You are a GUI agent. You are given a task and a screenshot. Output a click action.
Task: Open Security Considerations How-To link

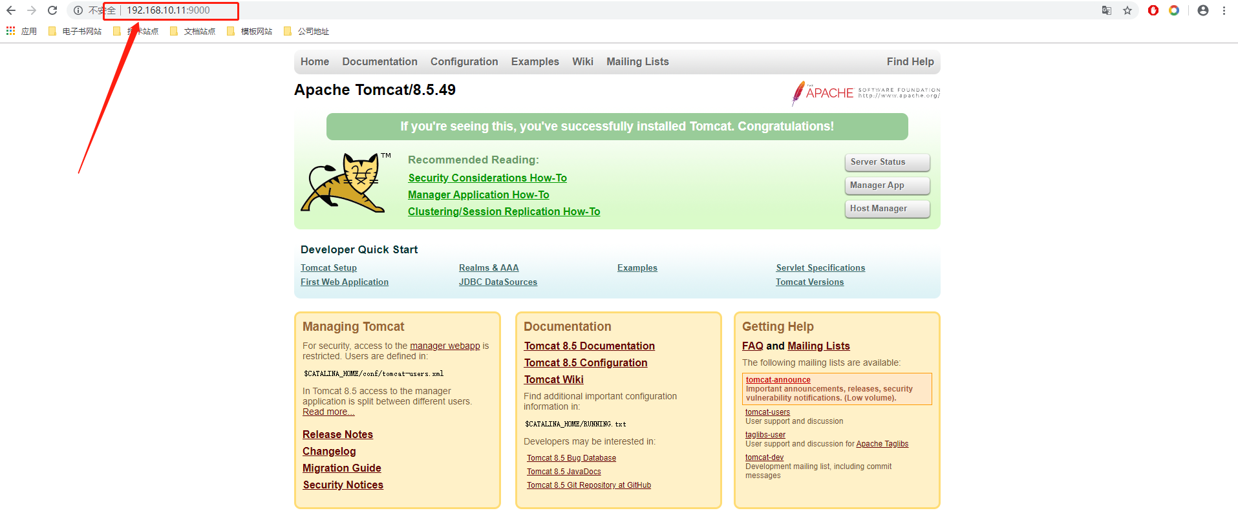pyautogui.click(x=487, y=178)
